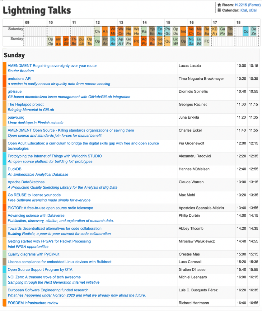Viewport: 262px width, 311px height.
Task: Click speaker name 'Abbey Titcomb'
Action: (191, 229)
